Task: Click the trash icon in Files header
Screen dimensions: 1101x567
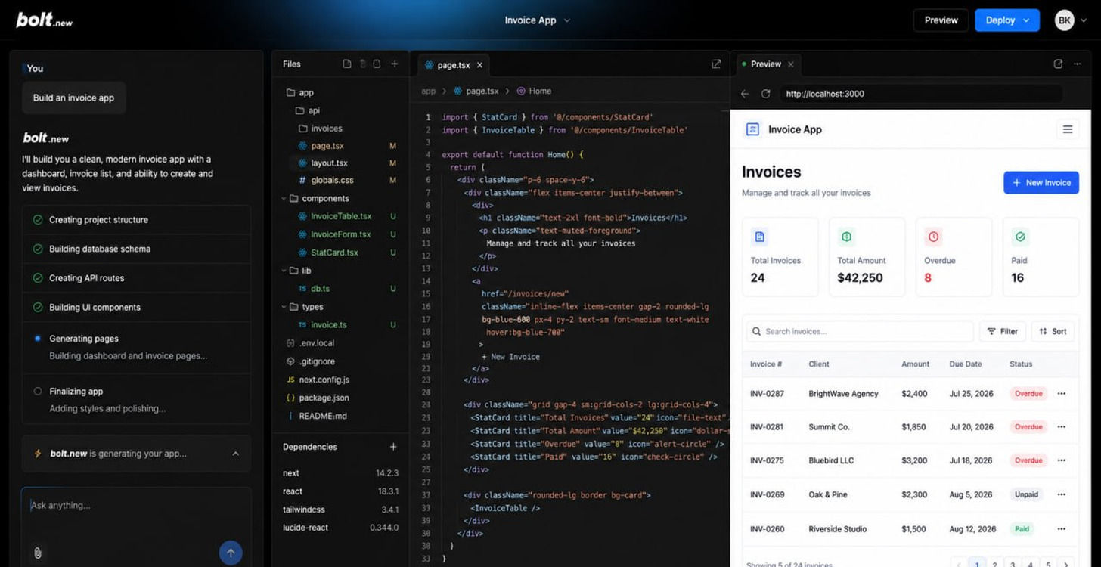Action: click(362, 64)
